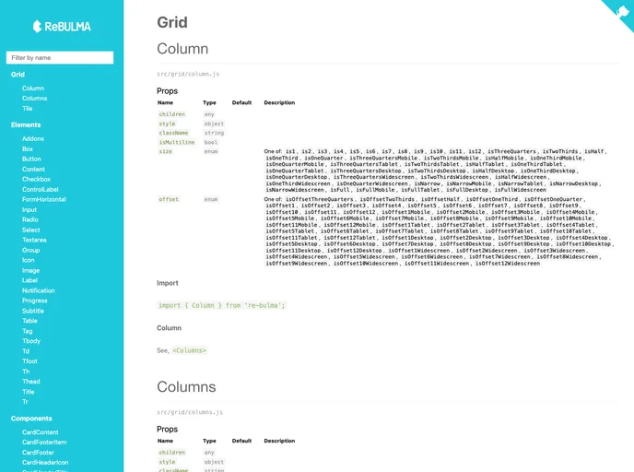Click the <Columns> See link
Screen dimensions: 634x472
[x=189, y=350]
